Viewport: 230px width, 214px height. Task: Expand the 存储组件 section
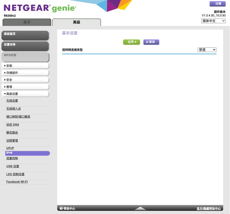(x=25, y=73)
